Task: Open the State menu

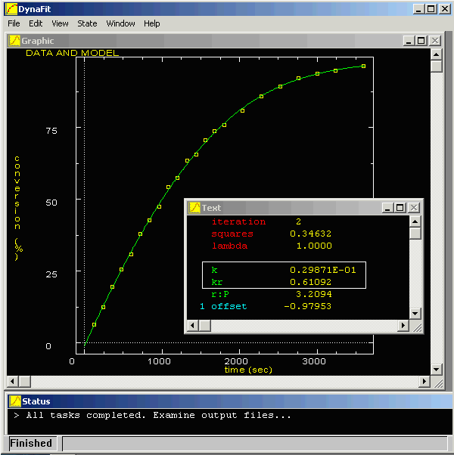Action: pyautogui.click(x=87, y=23)
